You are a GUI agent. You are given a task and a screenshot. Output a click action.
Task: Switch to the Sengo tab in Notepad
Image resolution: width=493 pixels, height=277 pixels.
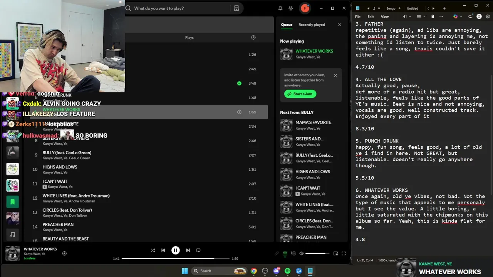pos(391,8)
